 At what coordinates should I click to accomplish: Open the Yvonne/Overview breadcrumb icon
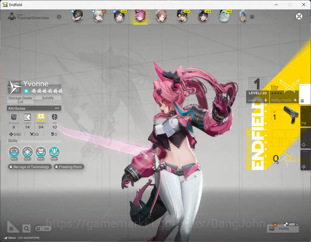coord(12,16)
